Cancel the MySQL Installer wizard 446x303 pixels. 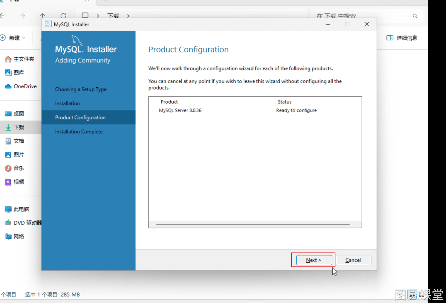point(353,260)
